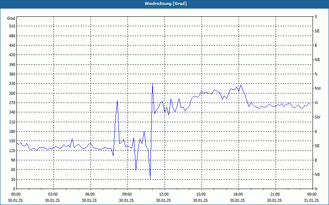The width and height of the screenshot is (329, 205).
Task: Click the N compass label at 360 level
Action: (316, 74)
